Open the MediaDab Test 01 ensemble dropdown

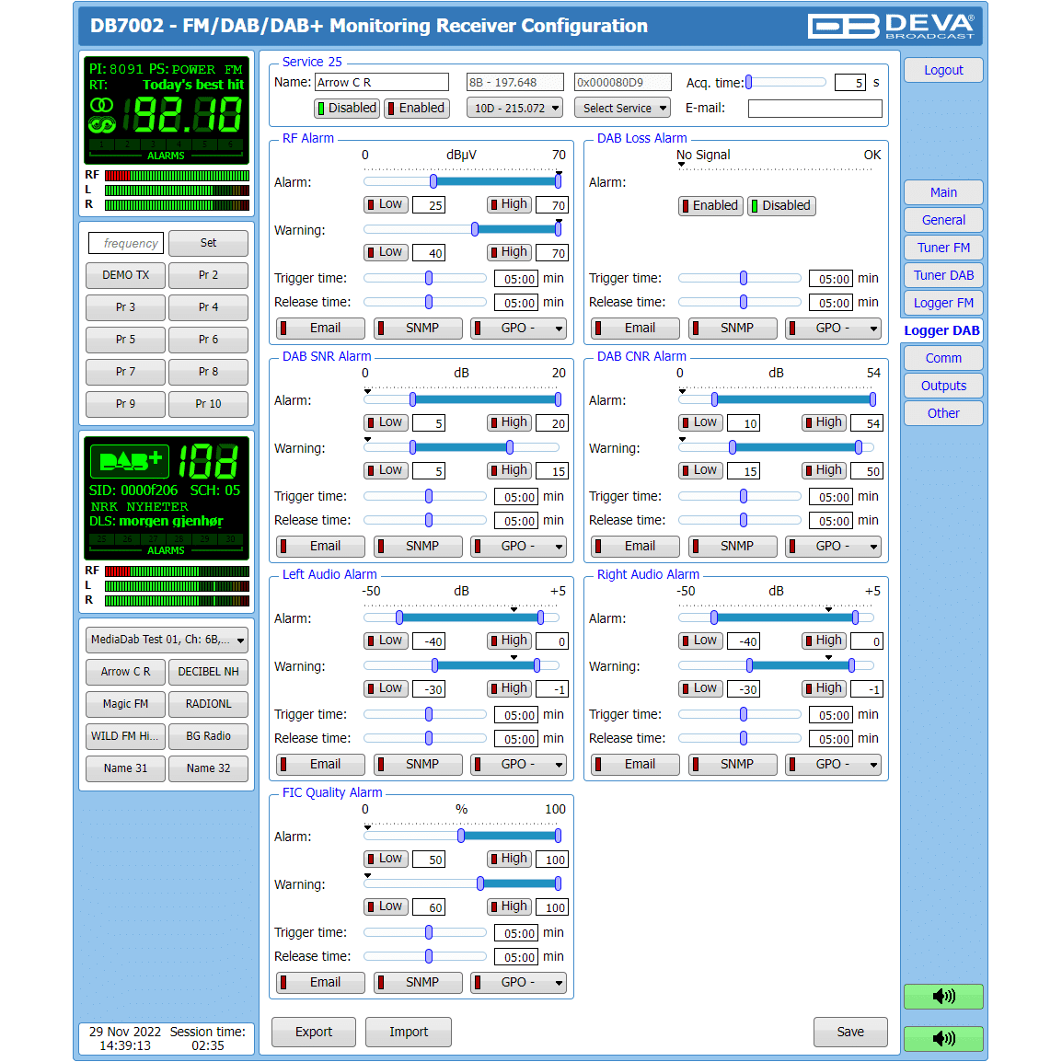(x=167, y=640)
